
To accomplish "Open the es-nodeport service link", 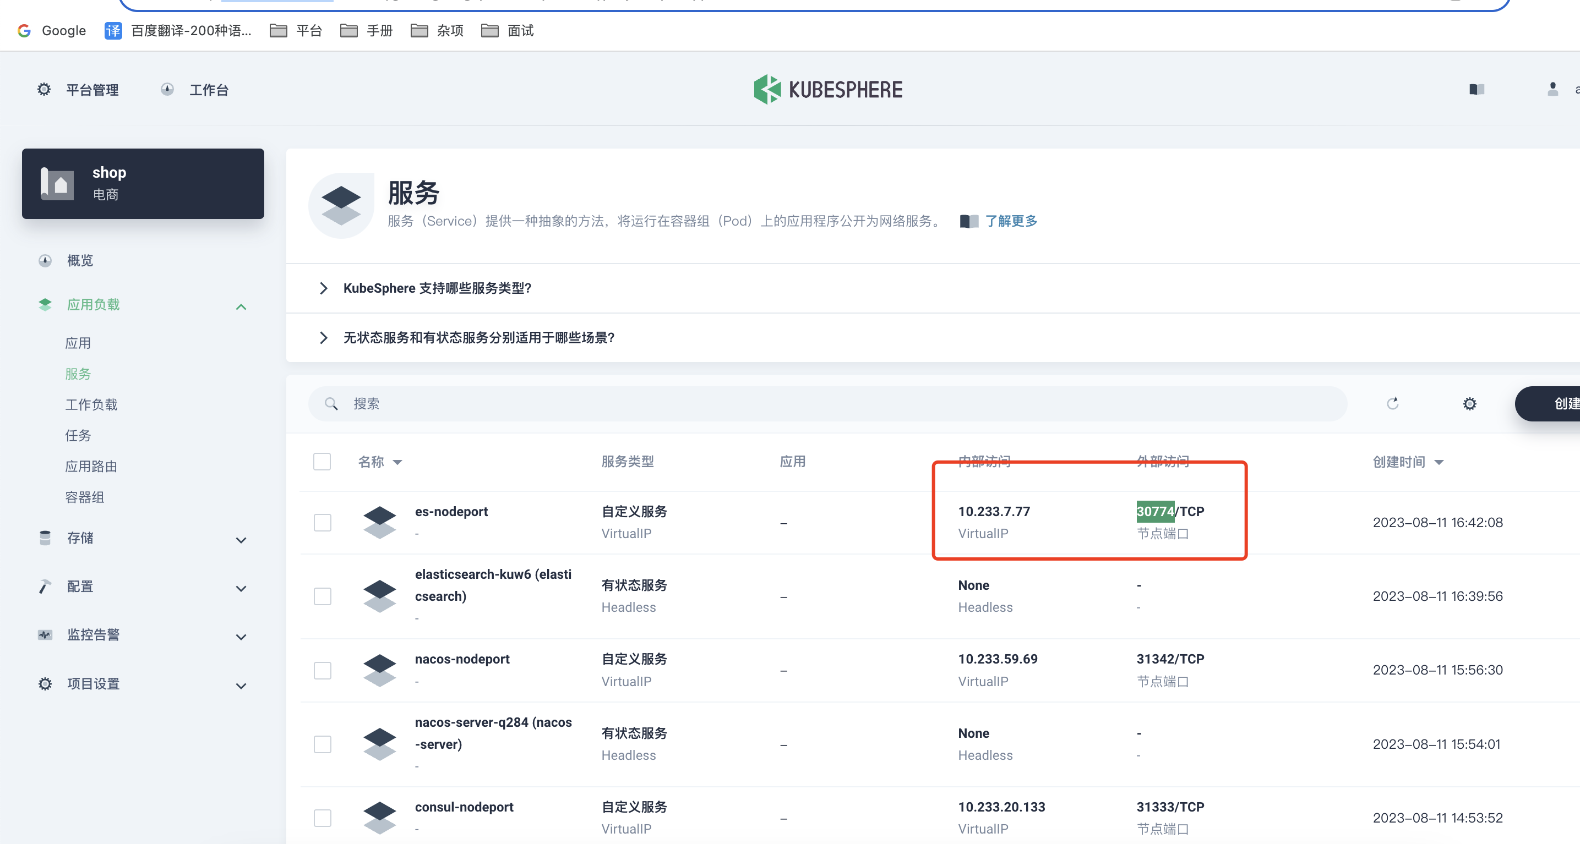I will tap(451, 511).
